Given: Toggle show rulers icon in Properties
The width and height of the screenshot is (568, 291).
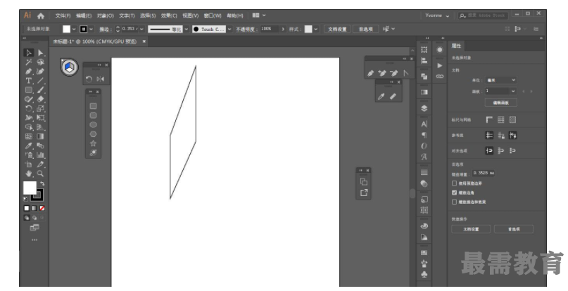Looking at the screenshot, I should 489,119.
